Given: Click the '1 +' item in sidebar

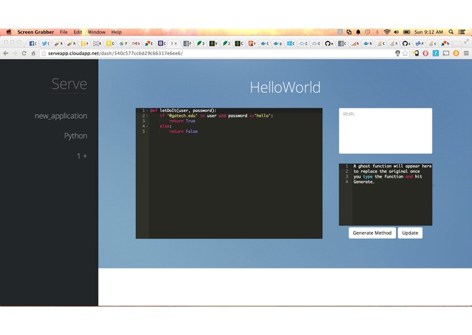Looking at the screenshot, I should (x=82, y=156).
